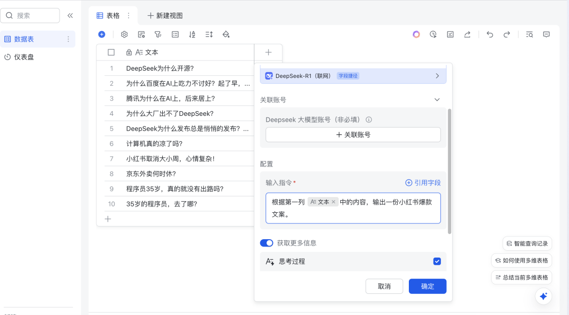569x315 pixels.
Task: Collapse the 关联账号 section
Action: [x=437, y=100]
